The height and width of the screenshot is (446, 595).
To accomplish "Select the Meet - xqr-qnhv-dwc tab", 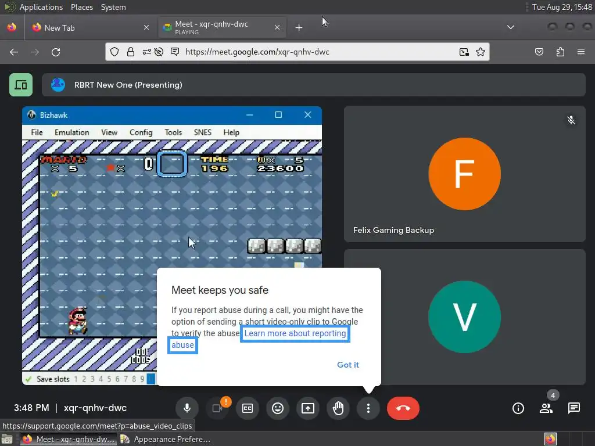I will click(222, 28).
